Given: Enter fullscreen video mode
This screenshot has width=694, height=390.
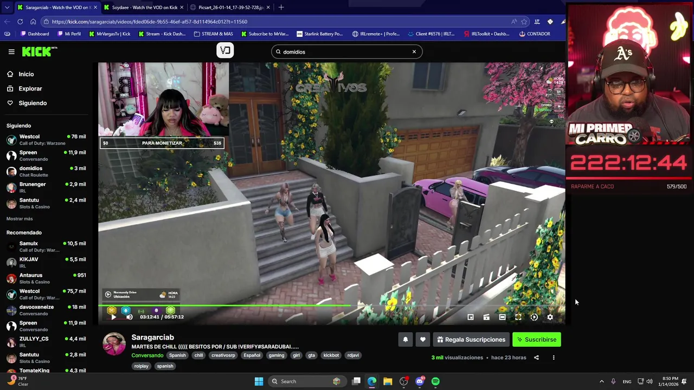Looking at the screenshot, I should tap(518, 317).
